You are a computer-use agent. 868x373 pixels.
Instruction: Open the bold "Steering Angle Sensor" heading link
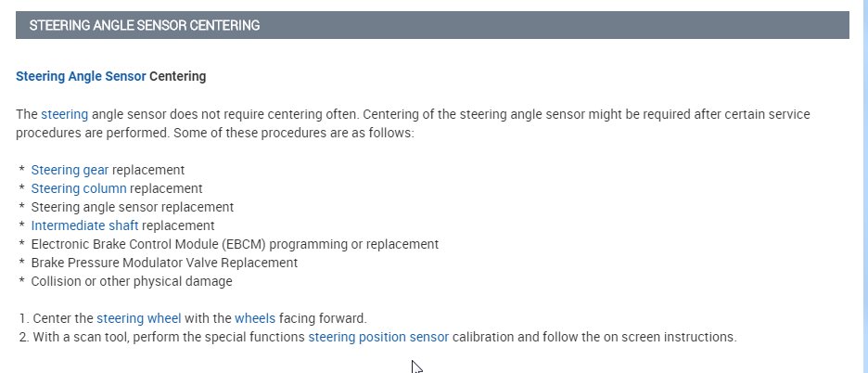click(x=81, y=76)
